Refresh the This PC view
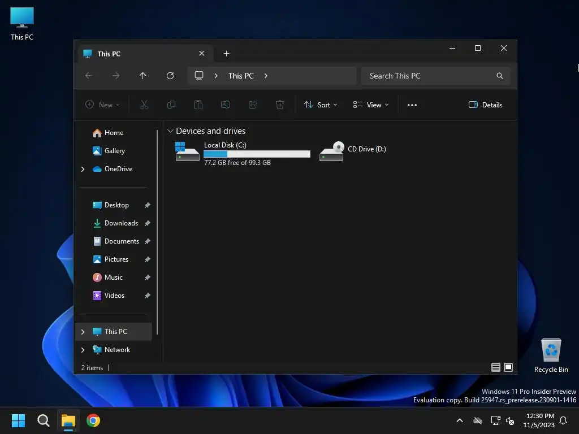The height and width of the screenshot is (434, 579). click(170, 76)
